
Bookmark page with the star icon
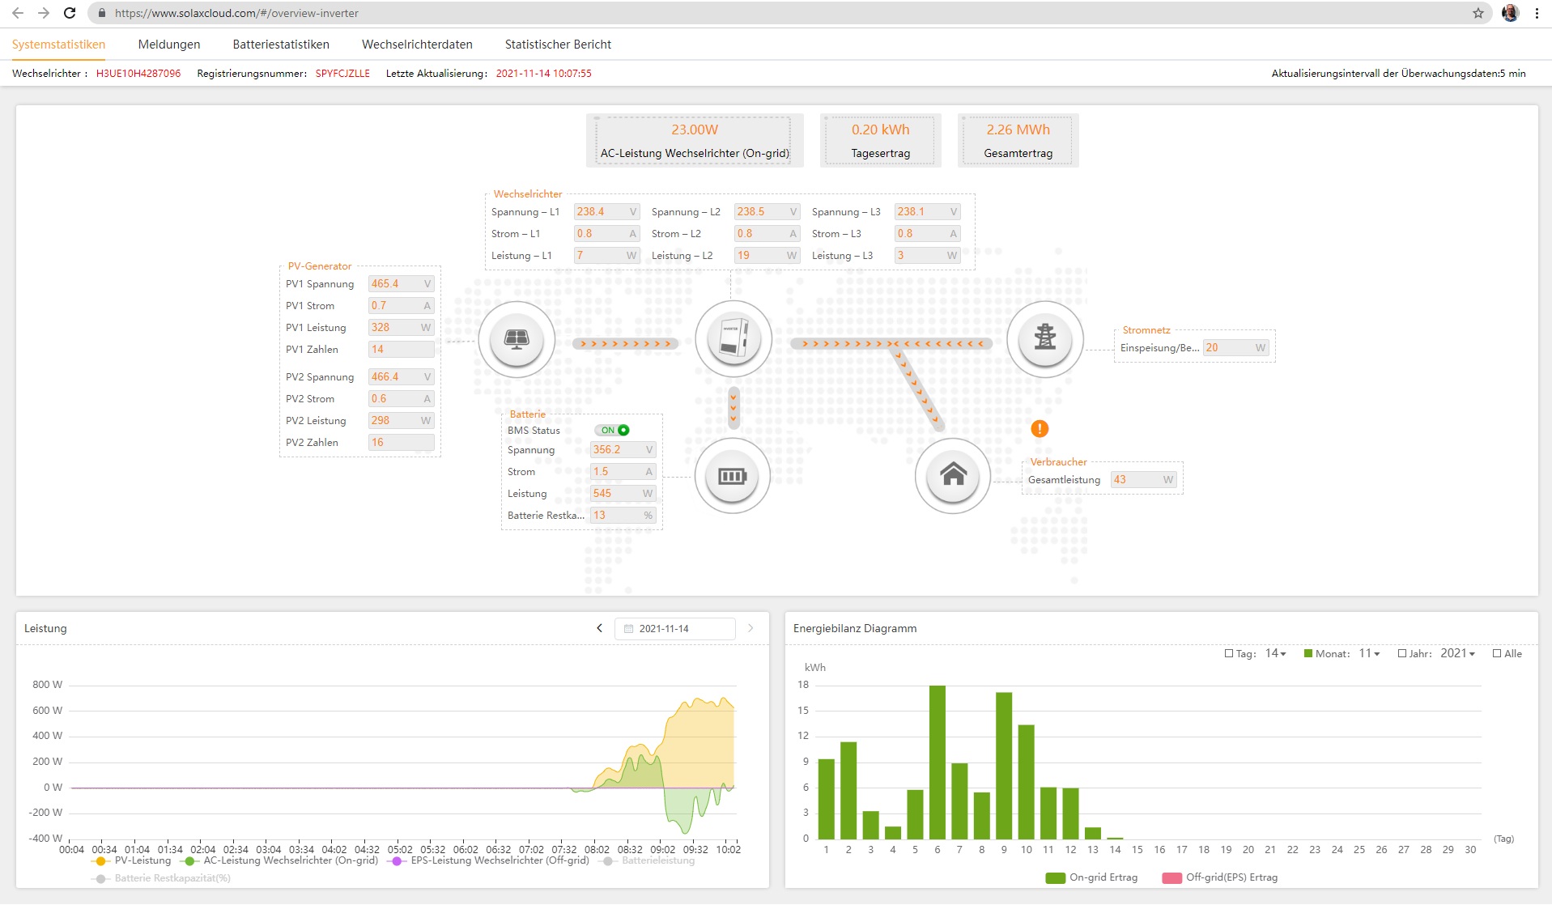click(x=1478, y=13)
